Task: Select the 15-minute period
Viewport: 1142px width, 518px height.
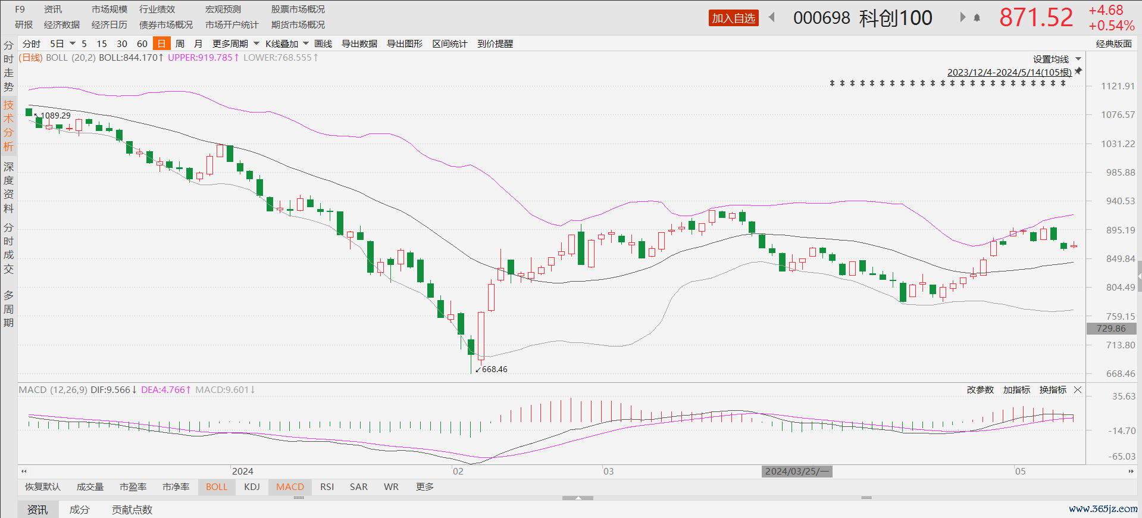Action: (102, 43)
